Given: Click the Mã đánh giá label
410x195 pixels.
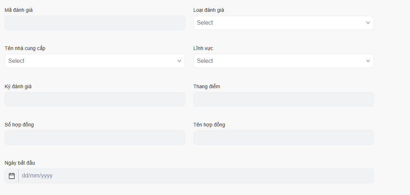Looking at the screenshot, I should point(19,10).
